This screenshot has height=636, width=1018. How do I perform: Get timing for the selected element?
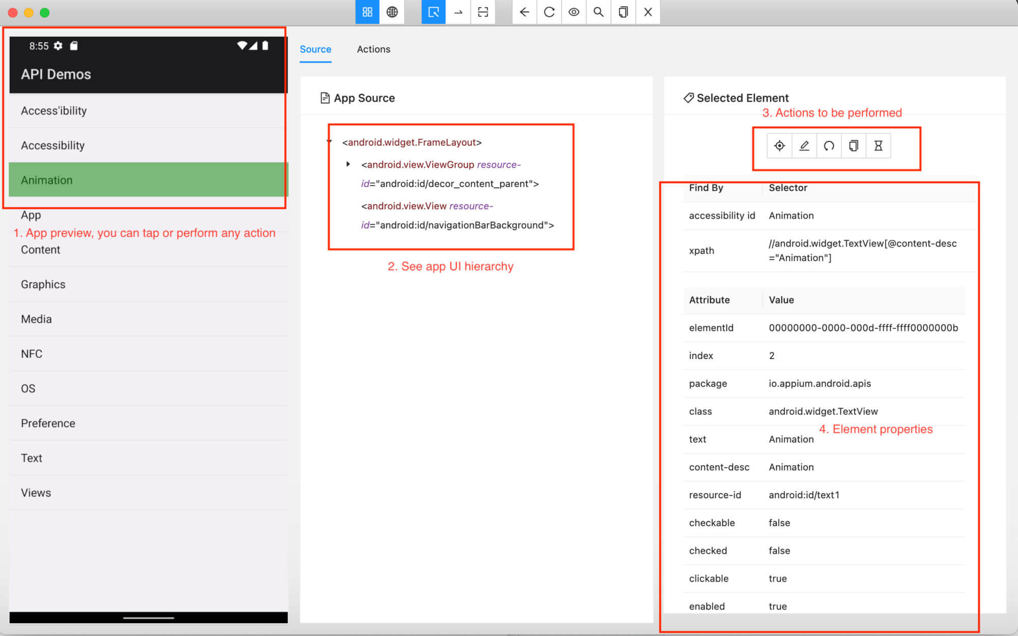pos(879,146)
